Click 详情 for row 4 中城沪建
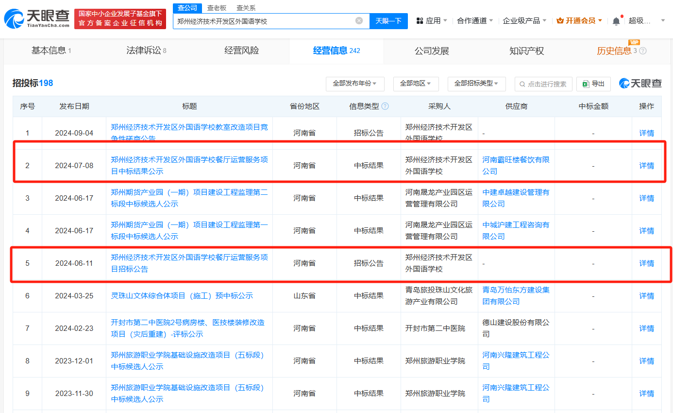673x413 pixels. pos(646,230)
